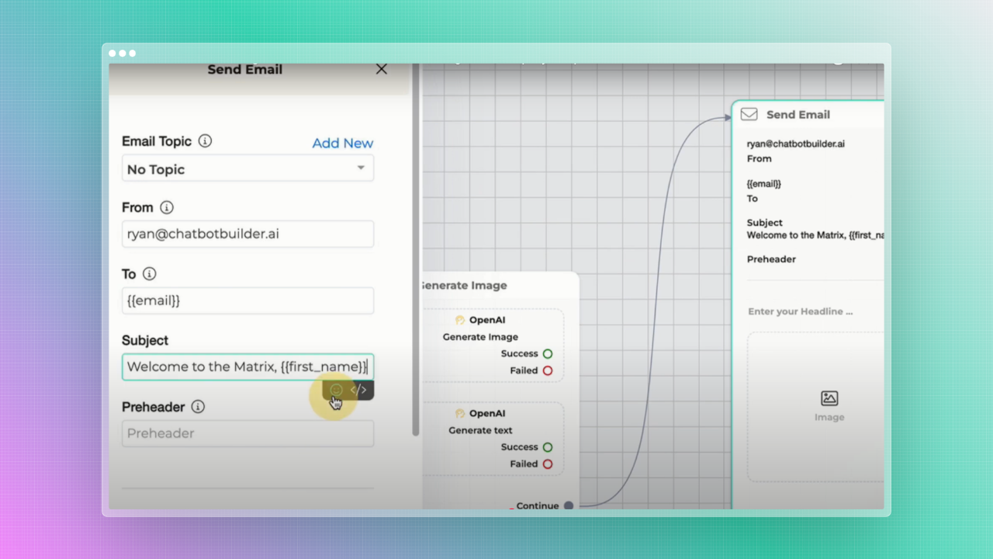Click the Continue label at the node bottom
993x559 pixels.
pyautogui.click(x=538, y=505)
